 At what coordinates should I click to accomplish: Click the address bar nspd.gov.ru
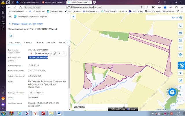pyautogui.click(x=34, y=7)
